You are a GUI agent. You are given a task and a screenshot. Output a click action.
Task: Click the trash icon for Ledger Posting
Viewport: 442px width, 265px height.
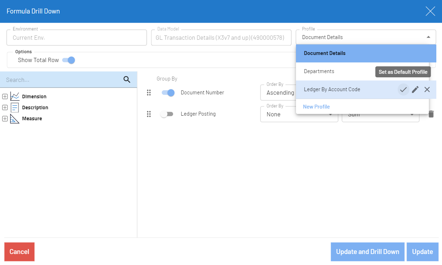pos(431,114)
